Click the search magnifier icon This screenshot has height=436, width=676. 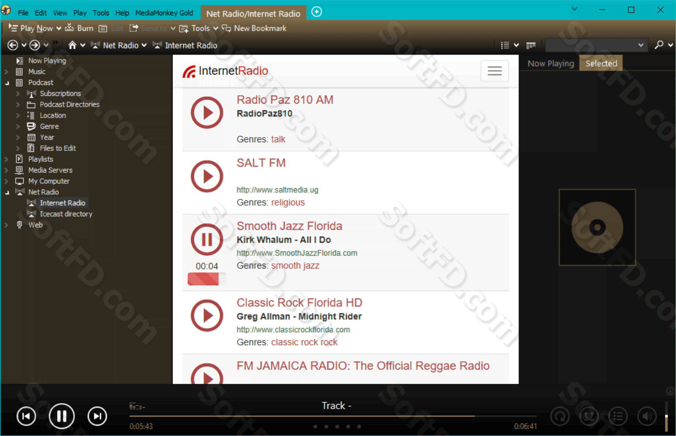coord(658,45)
